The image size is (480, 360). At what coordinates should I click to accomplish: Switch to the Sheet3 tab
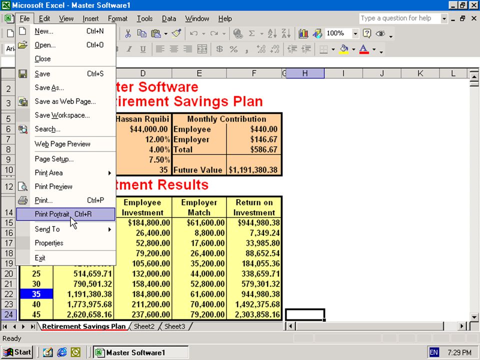tap(175, 326)
